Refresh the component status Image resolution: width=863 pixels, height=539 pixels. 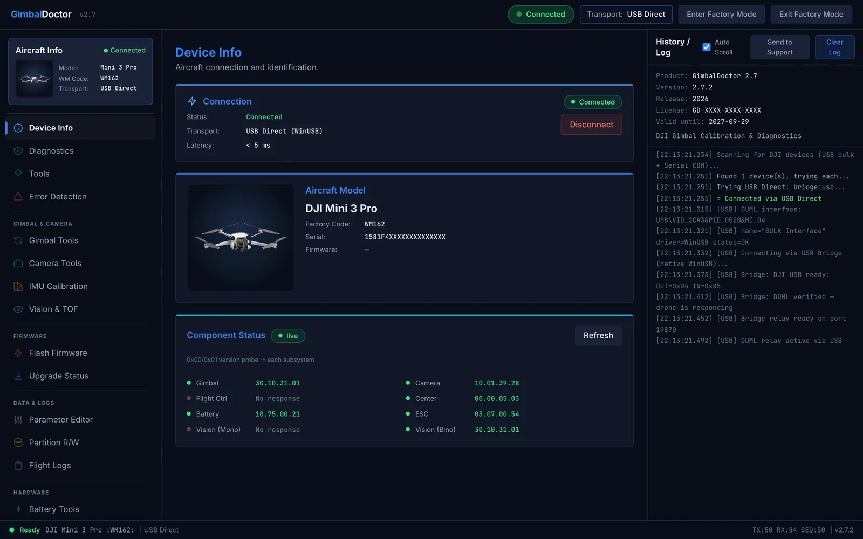[x=598, y=335]
